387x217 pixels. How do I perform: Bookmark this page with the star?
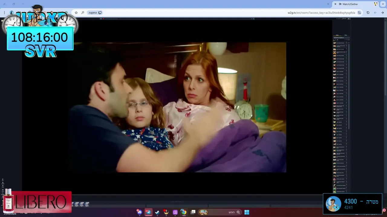pos(76,13)
